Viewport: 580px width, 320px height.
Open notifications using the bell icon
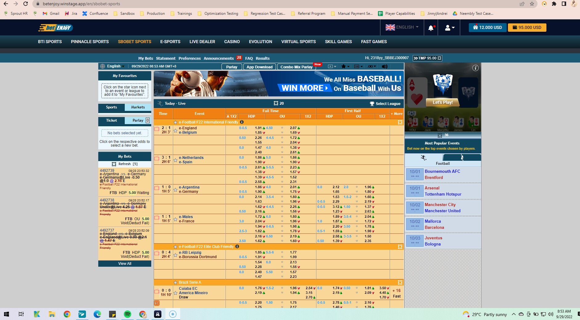point(431,27)
